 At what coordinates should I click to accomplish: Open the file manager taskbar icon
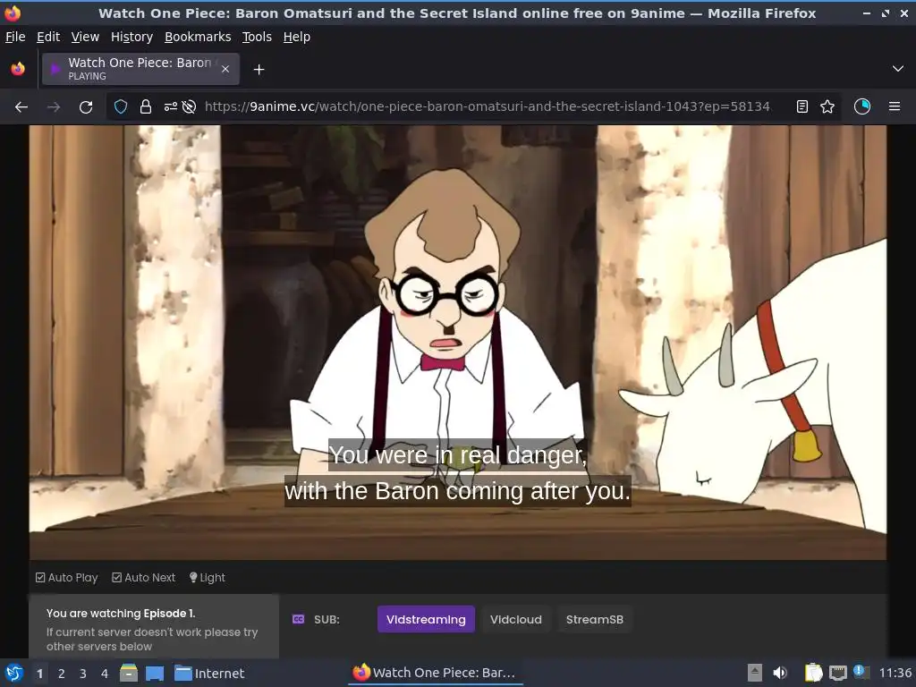tap(129, 673)
